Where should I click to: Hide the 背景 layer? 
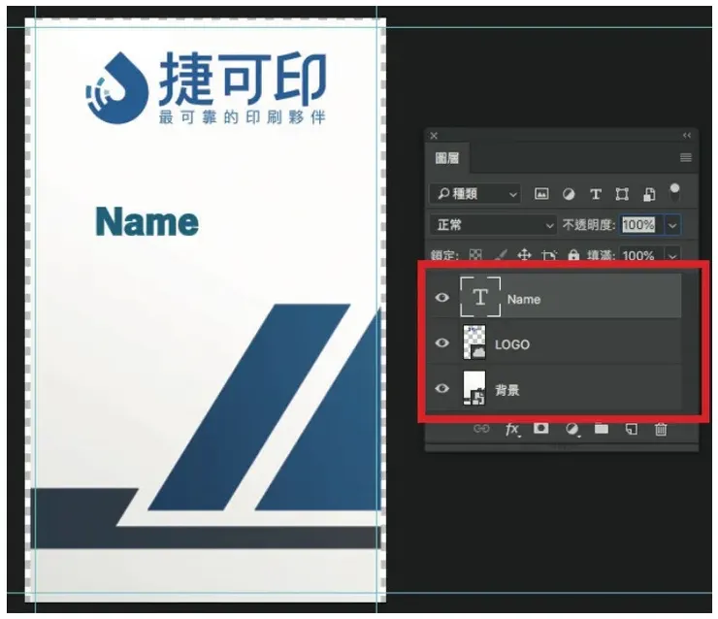441,388
